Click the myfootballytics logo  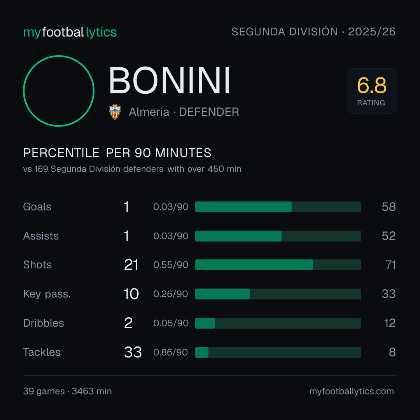coord(70,32)
